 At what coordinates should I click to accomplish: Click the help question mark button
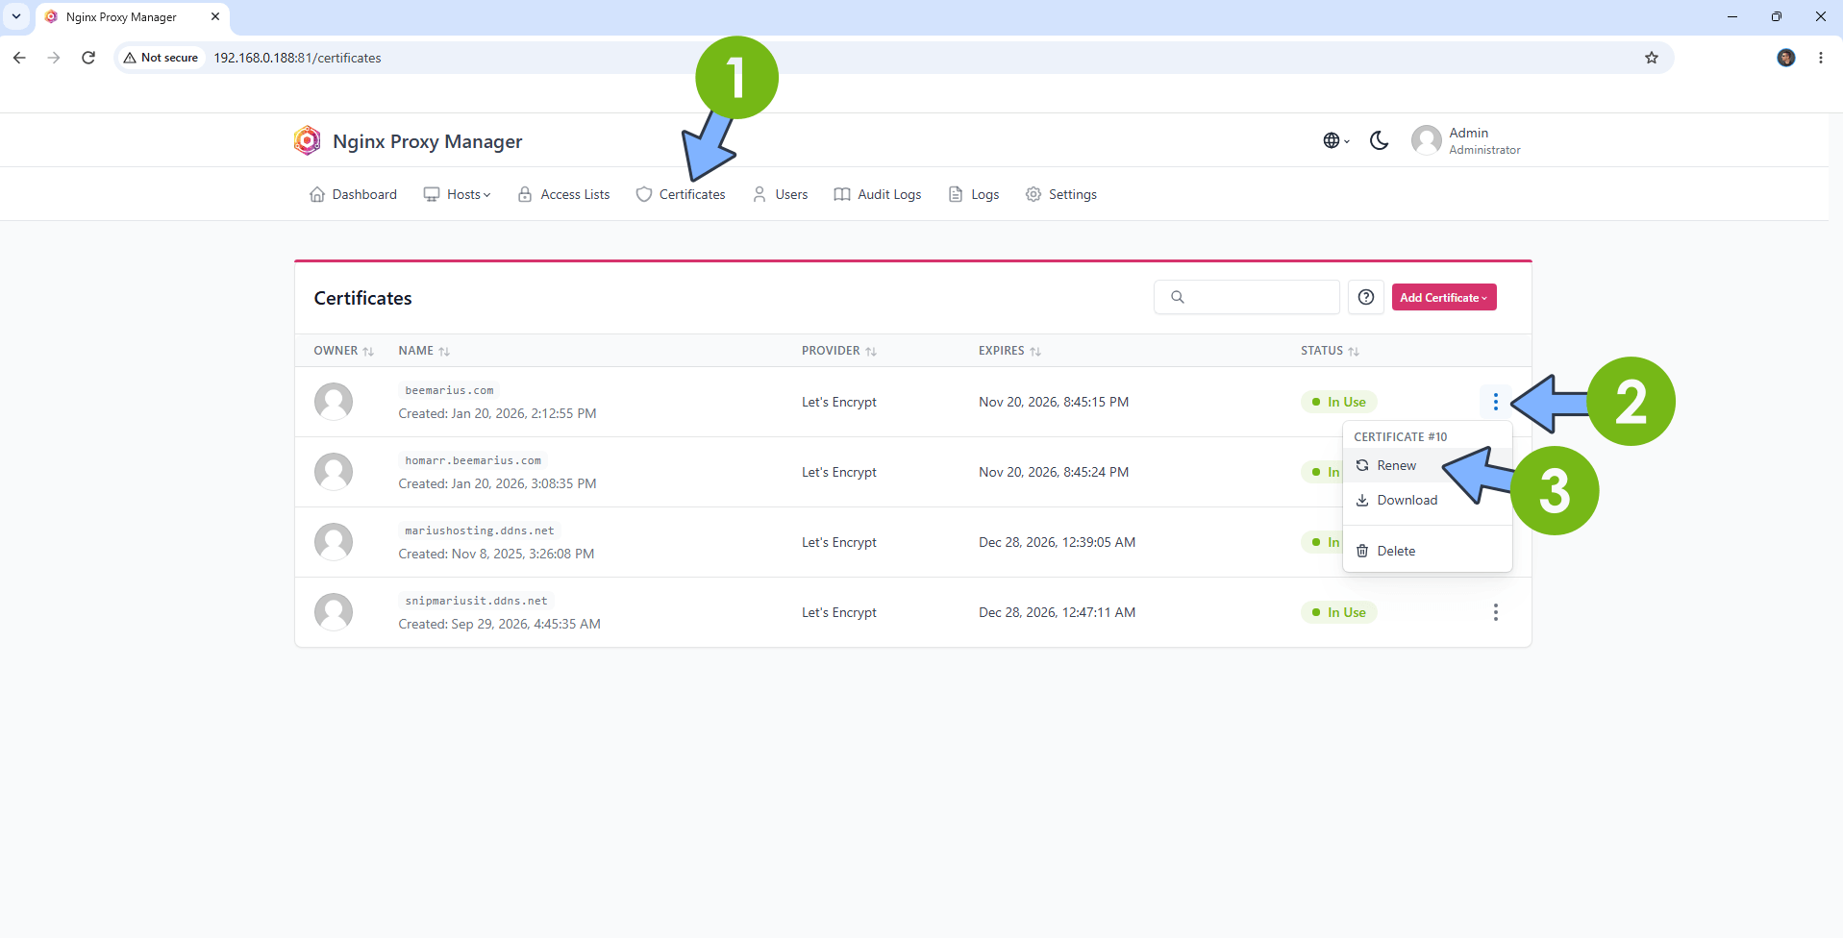(1365, 297)
